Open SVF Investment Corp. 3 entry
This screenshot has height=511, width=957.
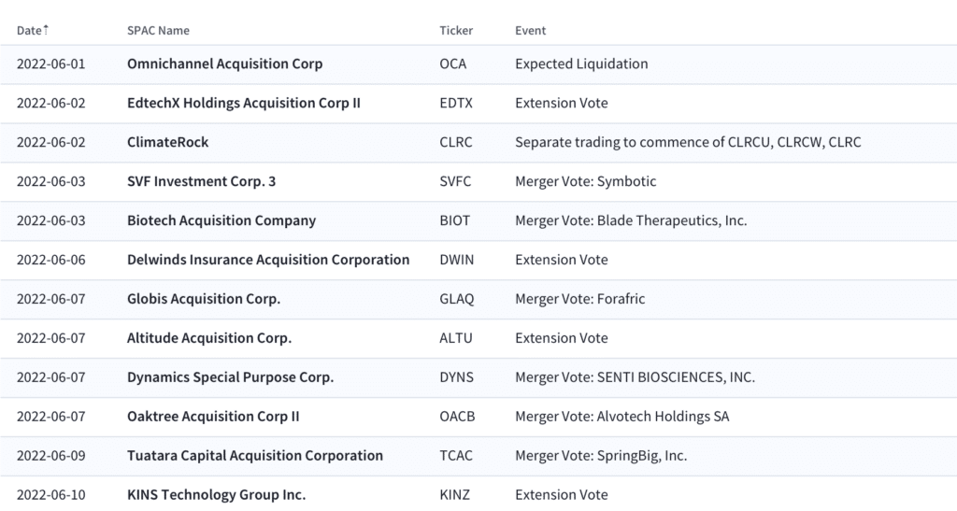(x=202, y=181)
